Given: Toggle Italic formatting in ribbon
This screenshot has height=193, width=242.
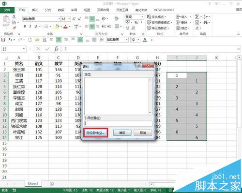Looking at the screenshot, I should click(30, 27).
